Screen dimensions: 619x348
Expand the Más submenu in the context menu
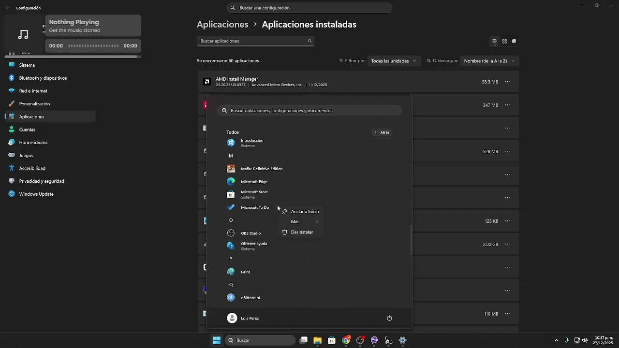[x=301, y=222]
